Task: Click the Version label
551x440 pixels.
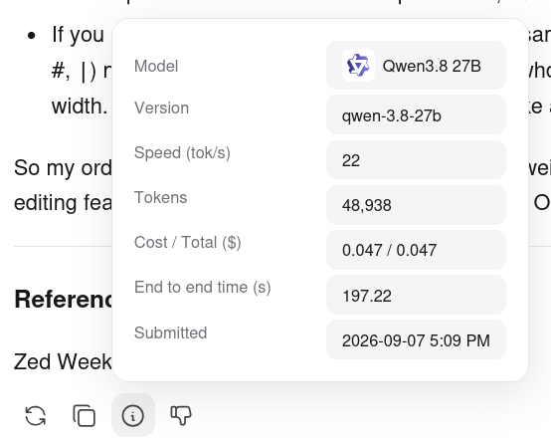Action: [x=162, y=108]
